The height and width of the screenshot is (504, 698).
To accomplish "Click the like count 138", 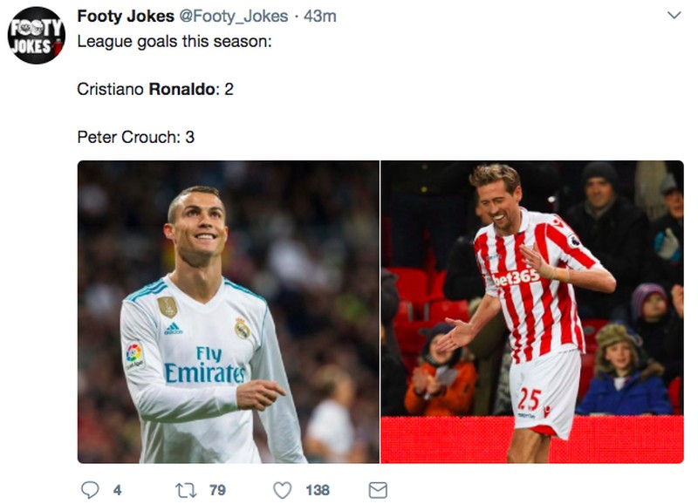I will (318, 490).
